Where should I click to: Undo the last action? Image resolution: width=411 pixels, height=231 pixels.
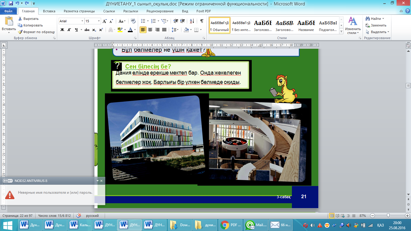click(17, 4)
